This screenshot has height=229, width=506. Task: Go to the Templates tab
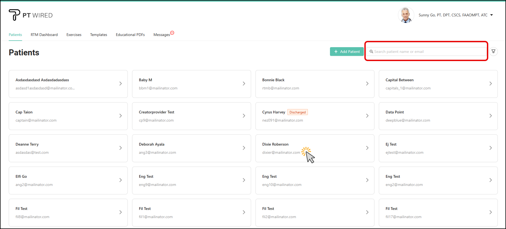click(99, 35)
